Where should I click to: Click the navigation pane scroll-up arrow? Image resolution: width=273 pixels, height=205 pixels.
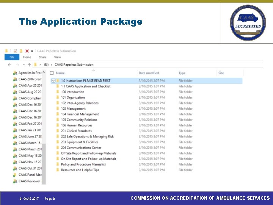(44, 72)
